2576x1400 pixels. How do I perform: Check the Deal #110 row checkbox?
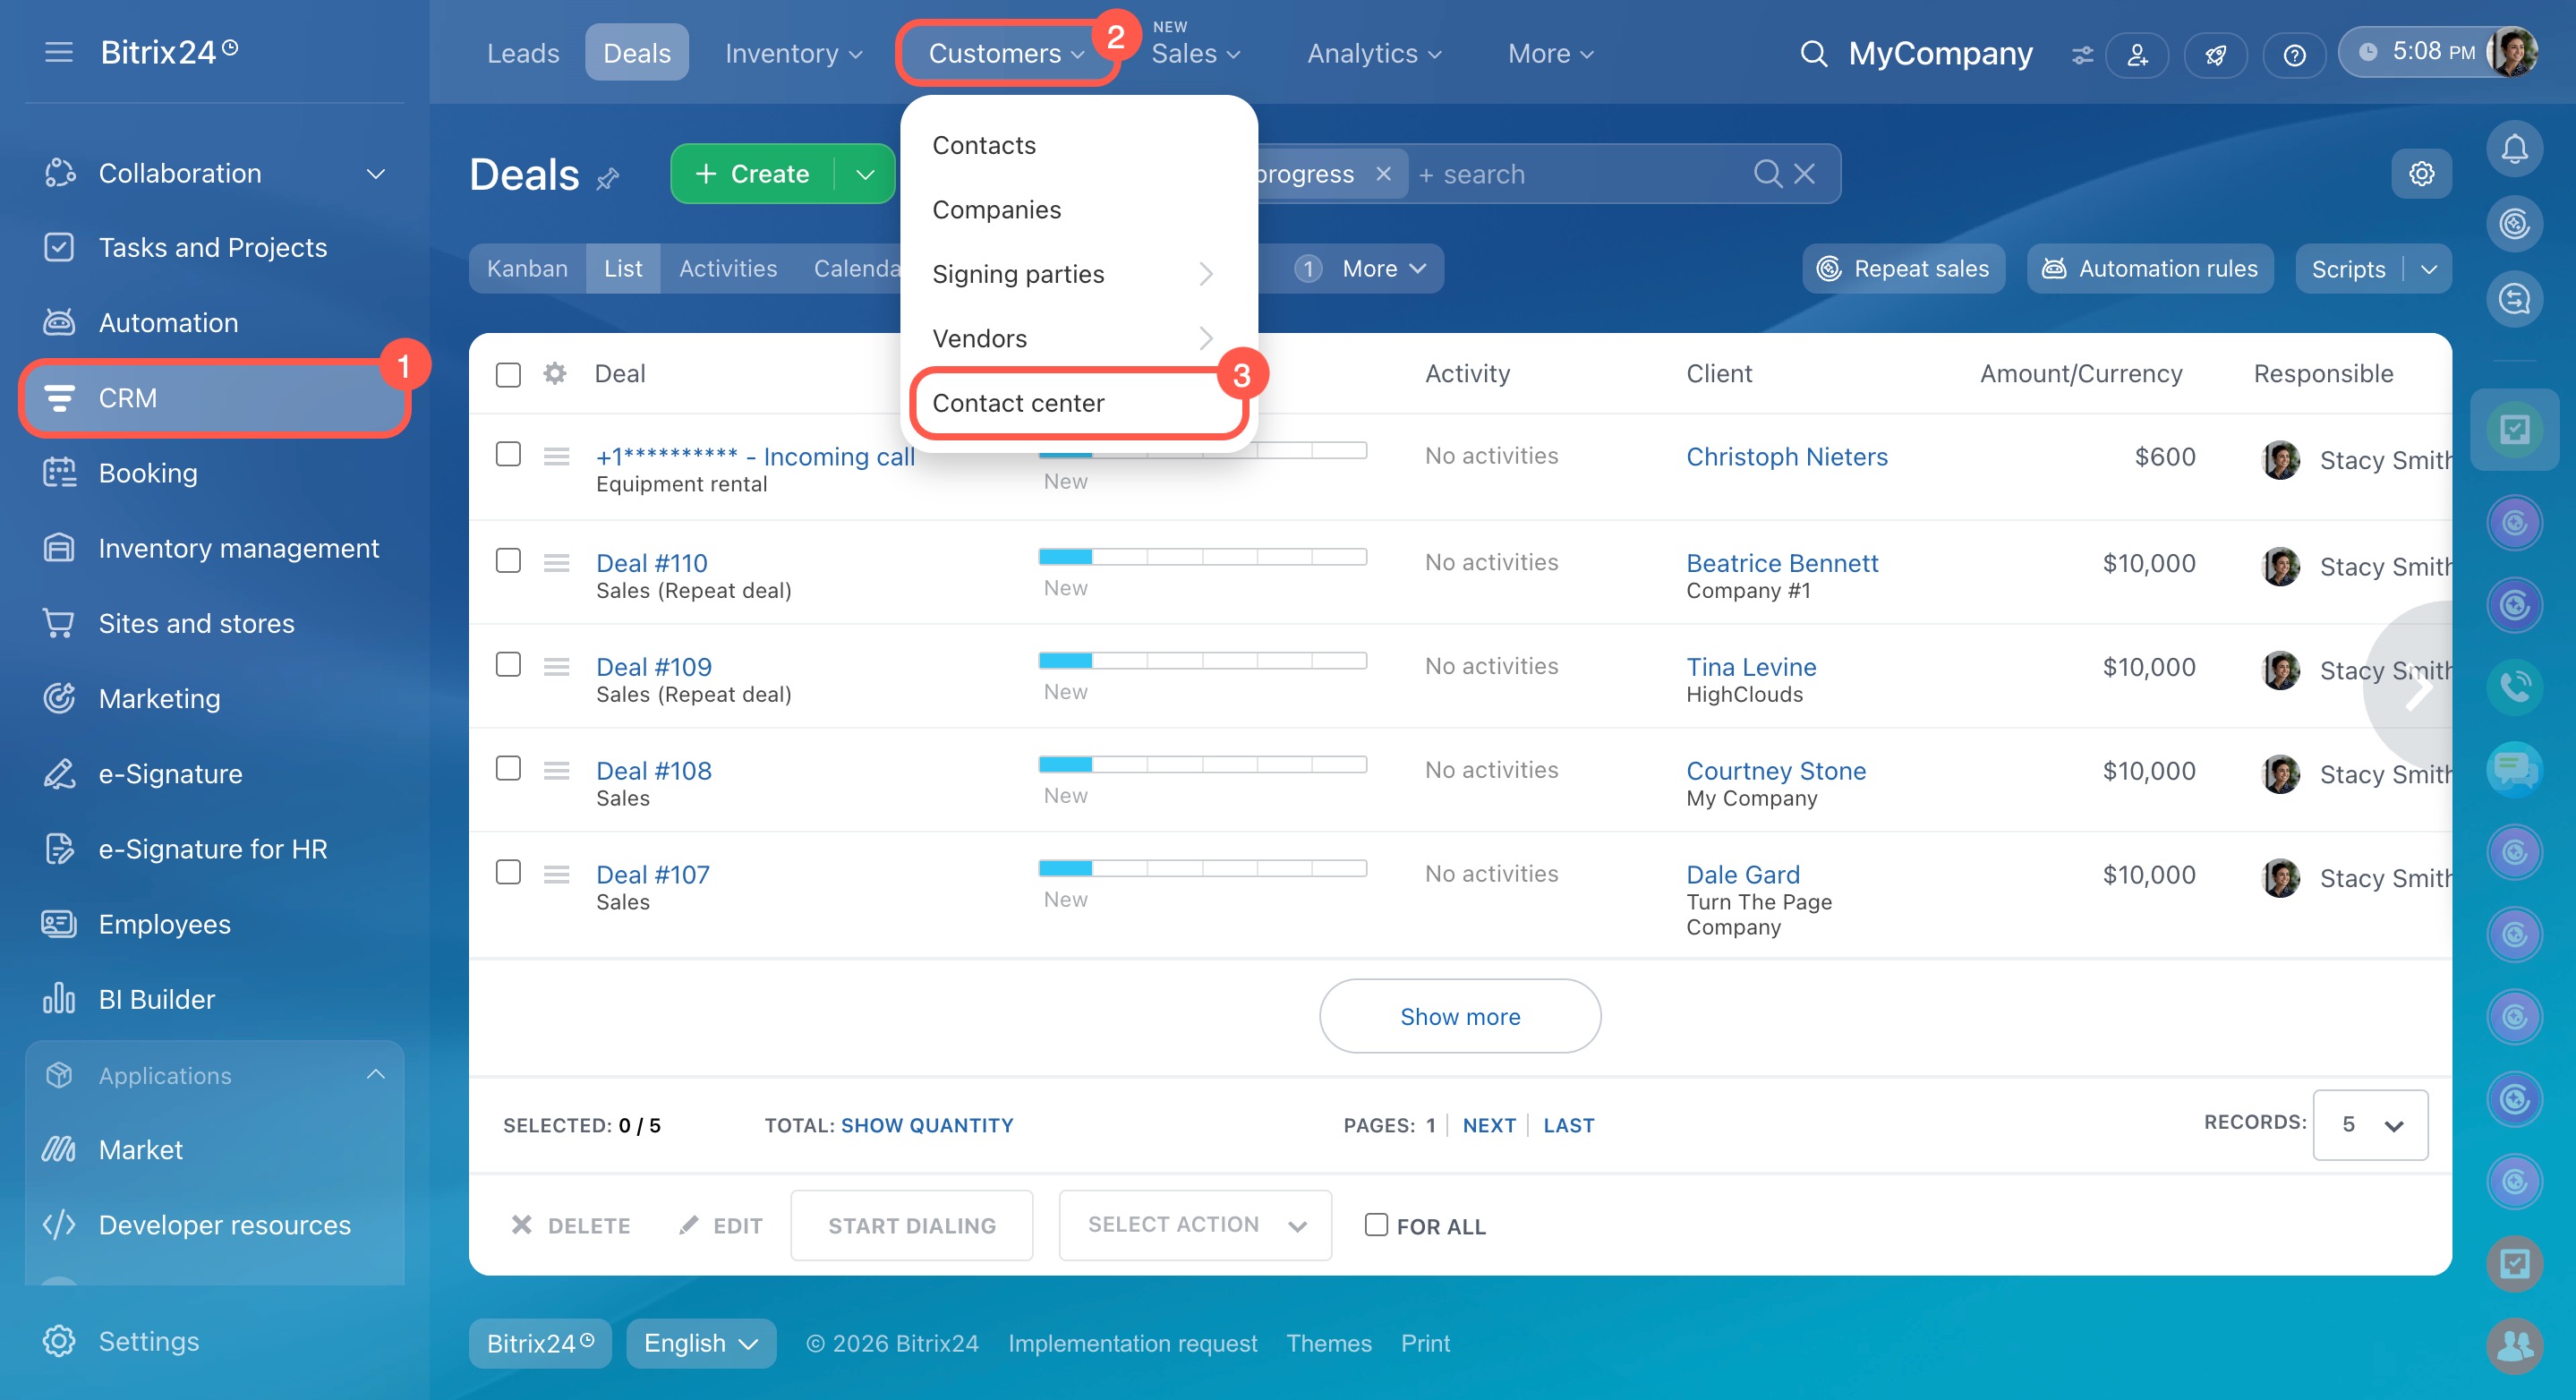click(x=508, y=560)
